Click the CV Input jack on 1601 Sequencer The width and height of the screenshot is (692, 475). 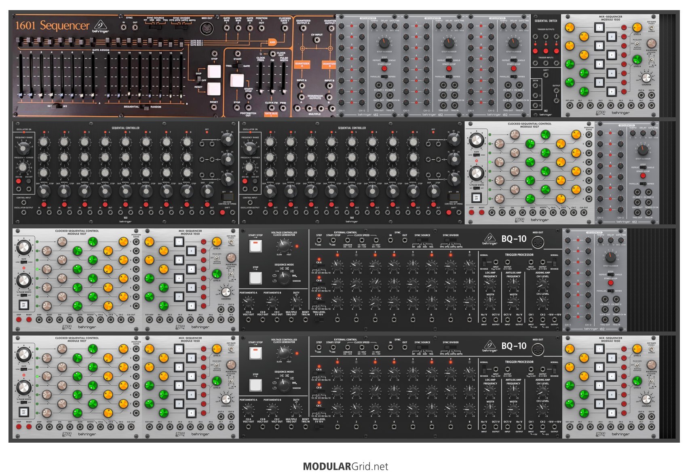pos(316,40)
